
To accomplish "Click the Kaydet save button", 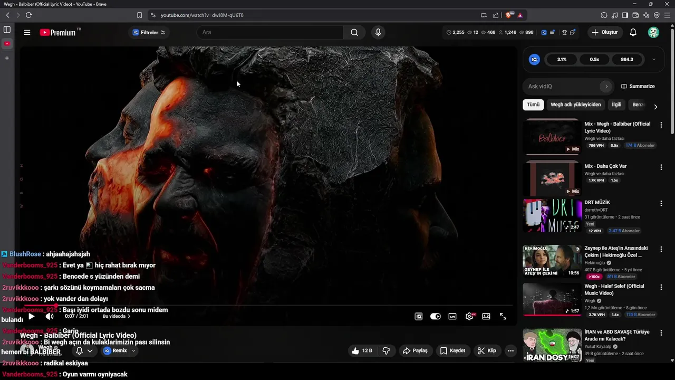I will point(453,350).
